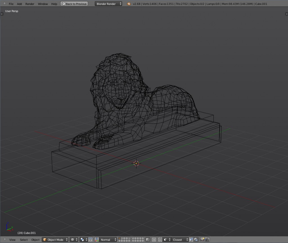Click the transform manipulator axes icon
This screenshot has height=243, width=288.
[x=96, y=240]
